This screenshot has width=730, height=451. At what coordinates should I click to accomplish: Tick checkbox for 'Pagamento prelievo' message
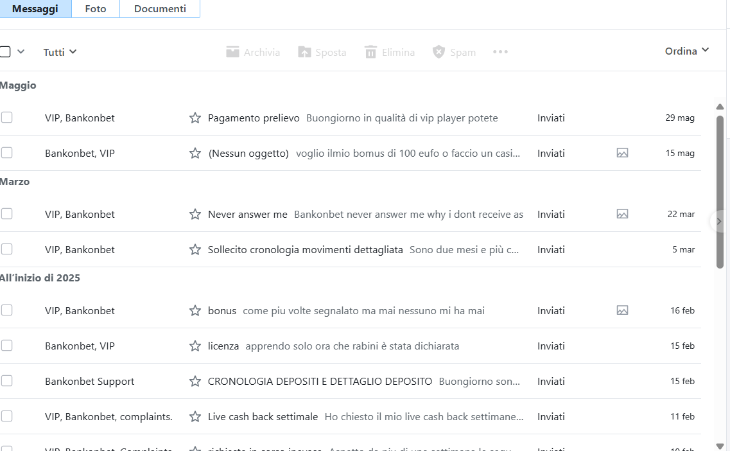(6, 118)
